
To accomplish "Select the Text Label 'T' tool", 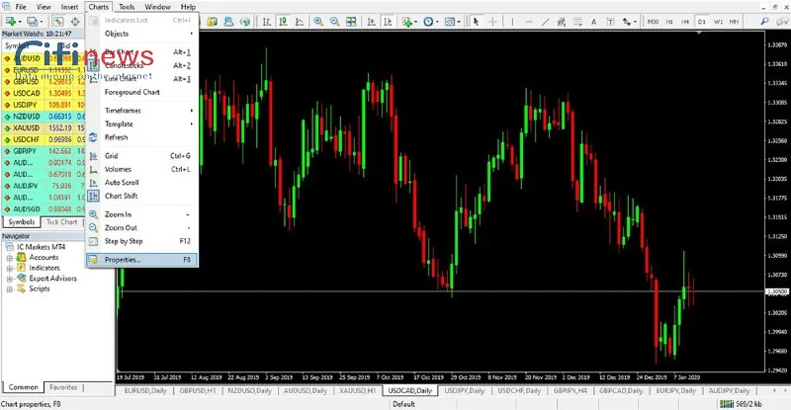I will [610, 21].
